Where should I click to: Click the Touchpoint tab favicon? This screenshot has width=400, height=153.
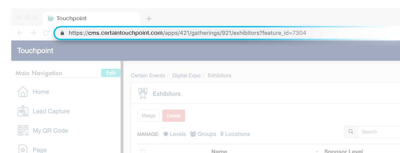click(x=51, y=18)
